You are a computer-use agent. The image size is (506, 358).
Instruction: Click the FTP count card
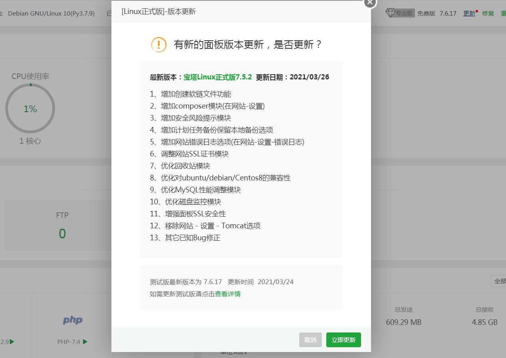(58, 225)
